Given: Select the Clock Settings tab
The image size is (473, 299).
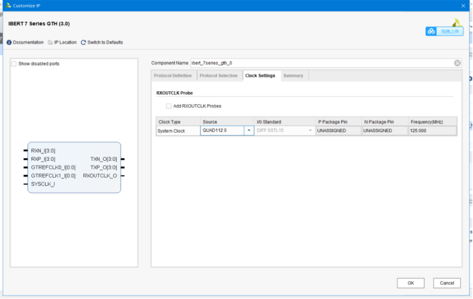Looking at the screenshot, I should pyautogui.click(x=260, y=76).
